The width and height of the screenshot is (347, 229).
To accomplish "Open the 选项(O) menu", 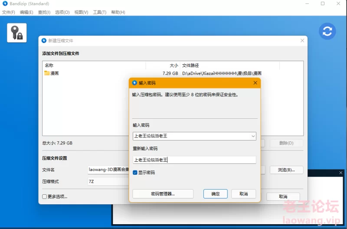I will tap(62, 12).
